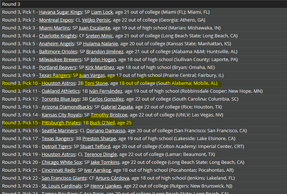Click the Baltimore Orioles team link
This screenshot has height=194, width=287.
58,51
